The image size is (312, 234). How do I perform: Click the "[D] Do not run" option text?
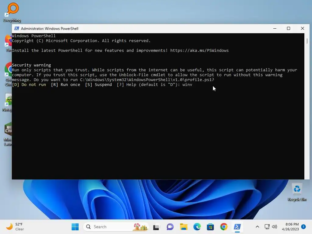29,85
